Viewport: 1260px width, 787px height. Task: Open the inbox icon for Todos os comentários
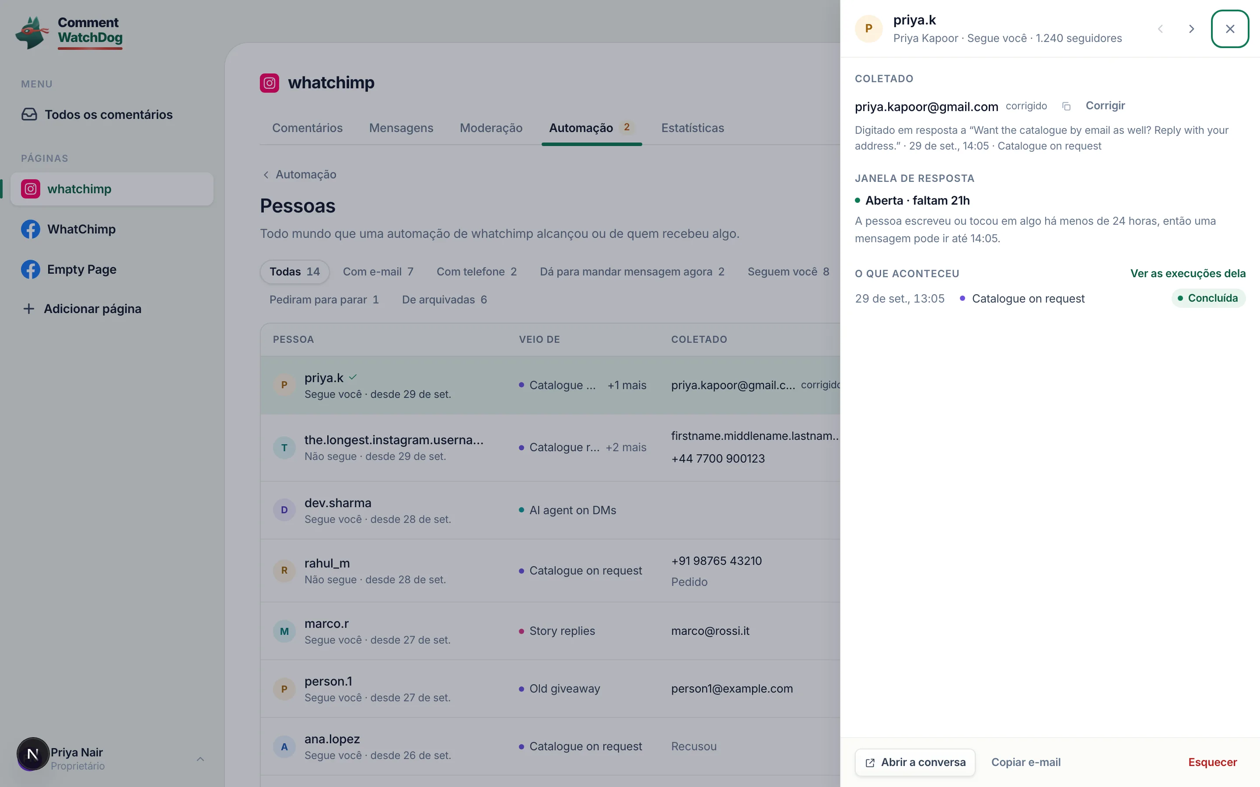click(29, 115)
